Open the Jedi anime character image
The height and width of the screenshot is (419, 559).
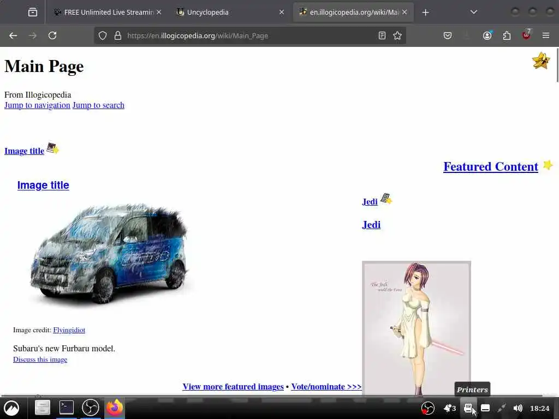pos(417,328)
